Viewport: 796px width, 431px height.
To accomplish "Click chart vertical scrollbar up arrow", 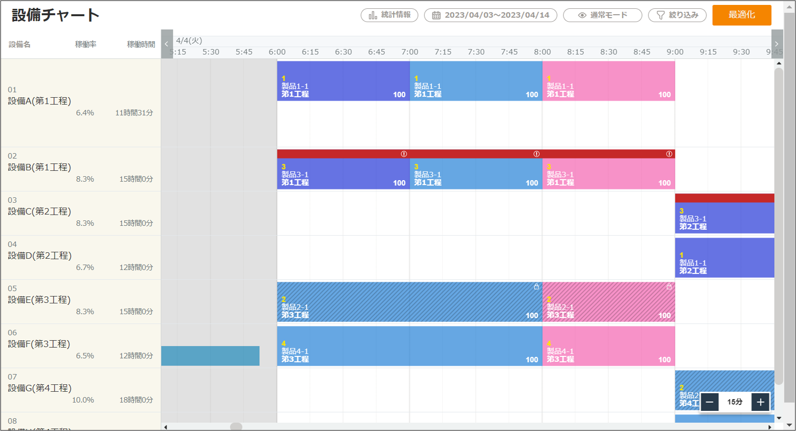I will click(779, 63).
